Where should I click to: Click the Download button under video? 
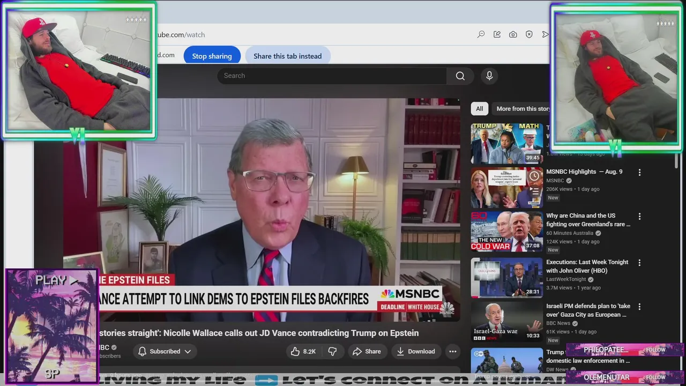(415, 352)
